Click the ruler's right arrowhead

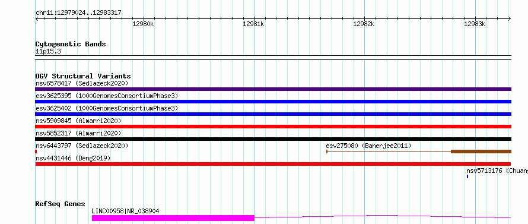510,18
